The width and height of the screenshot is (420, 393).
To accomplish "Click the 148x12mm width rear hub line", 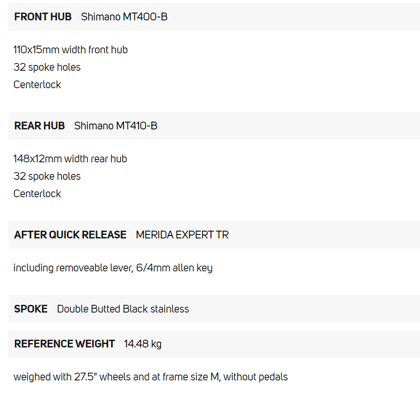I will point(70,159).
